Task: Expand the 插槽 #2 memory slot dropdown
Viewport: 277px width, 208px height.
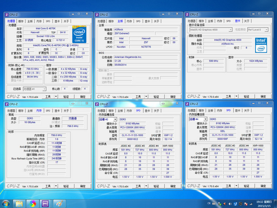Action: [115, 119]
